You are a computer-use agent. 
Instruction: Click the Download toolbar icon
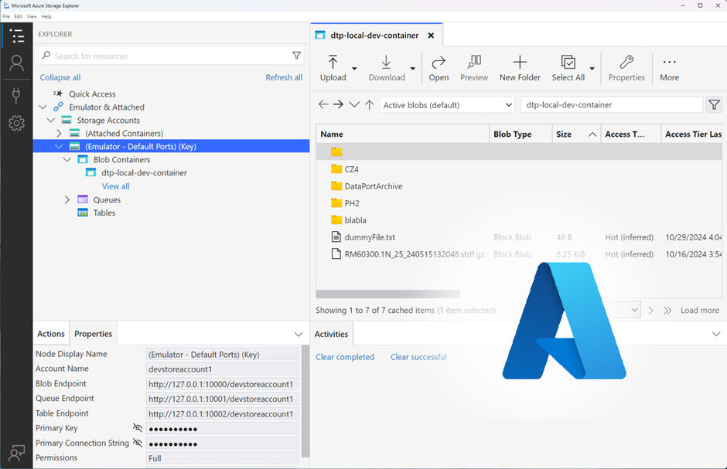coord(385,63)
